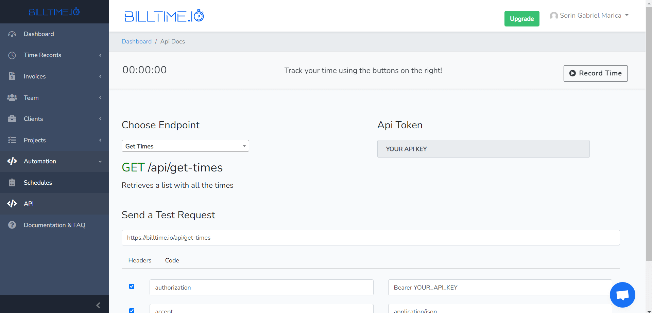The image size is (652, 313).
Task: Click the Time Records clock icon
Action: pyautogui.click(x=12, y=55)
